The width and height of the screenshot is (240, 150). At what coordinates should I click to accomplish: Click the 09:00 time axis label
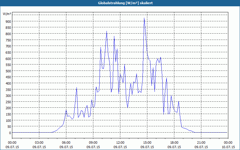tap(93, 143)
